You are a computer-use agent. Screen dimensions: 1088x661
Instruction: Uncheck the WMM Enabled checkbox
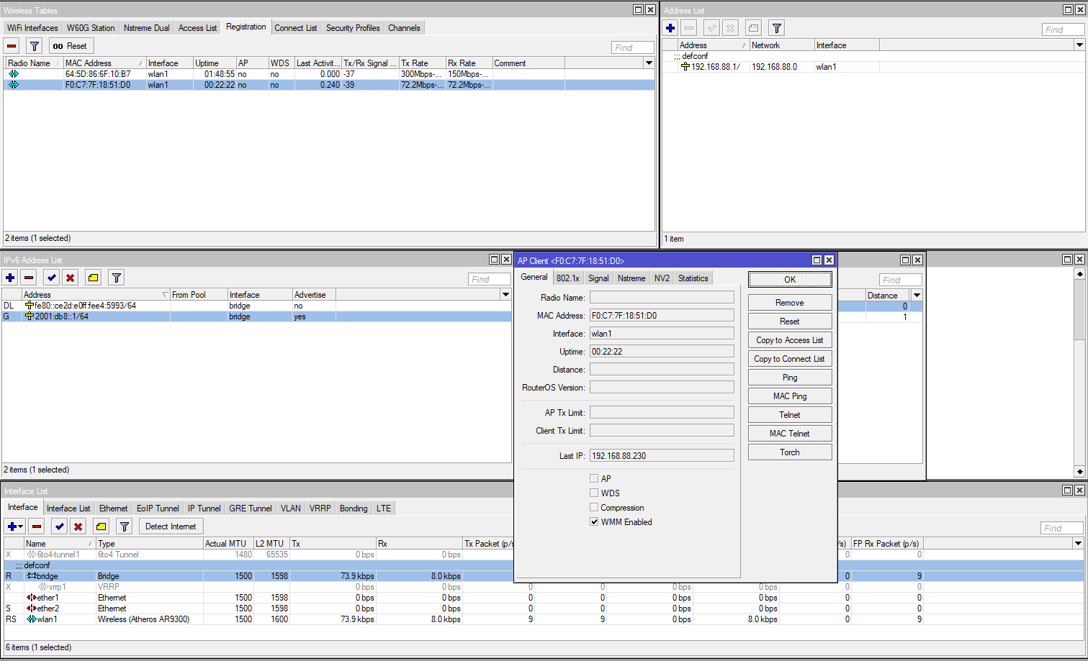click(594, 521)
